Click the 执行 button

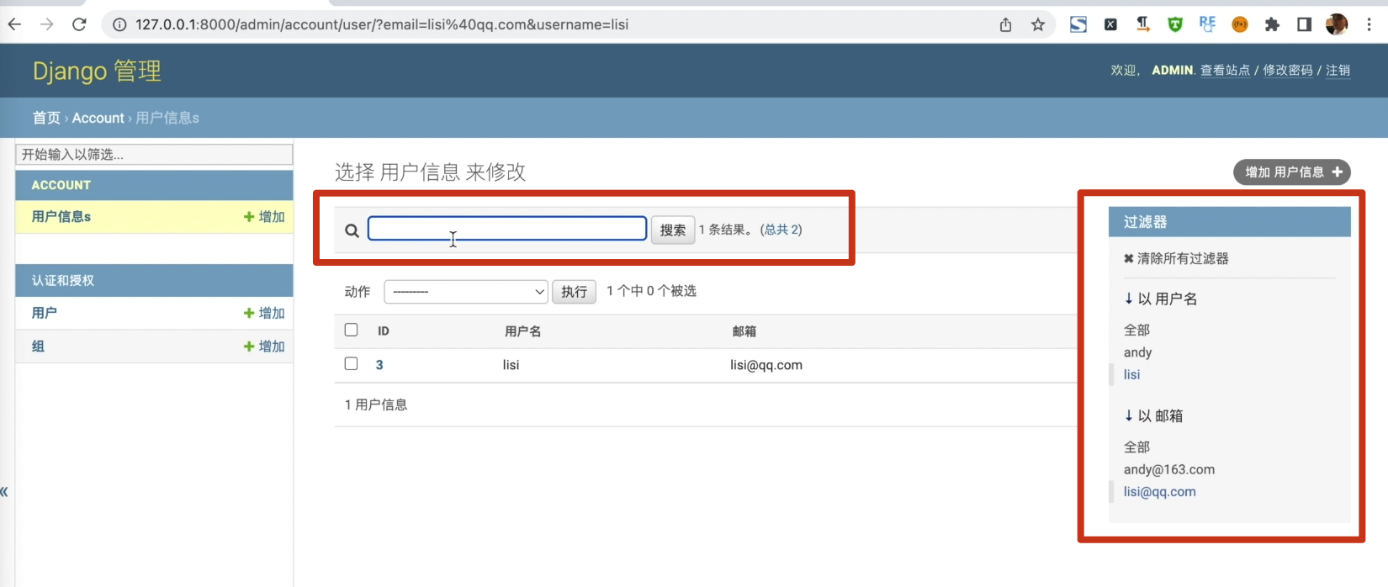pos(574,292)
